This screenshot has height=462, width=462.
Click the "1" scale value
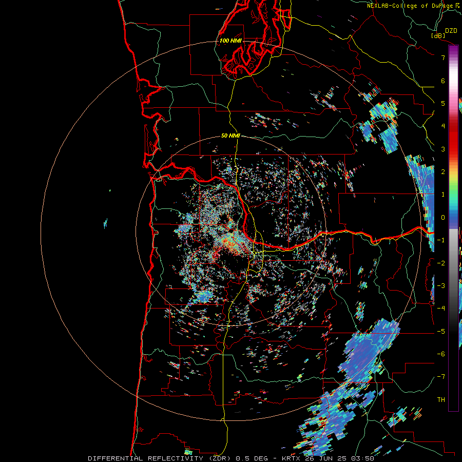point(443,195)
